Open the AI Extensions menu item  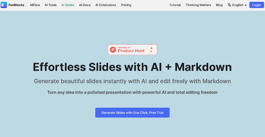point(106,5)
